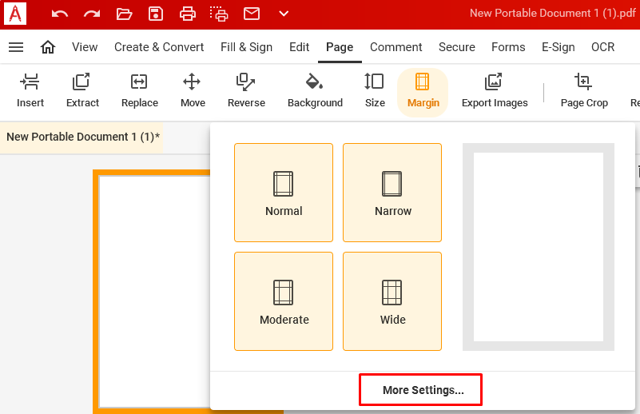The height and width of the screenshot is (414, 640).
Task: Select the Move pages tool
Action: [193, 90]
